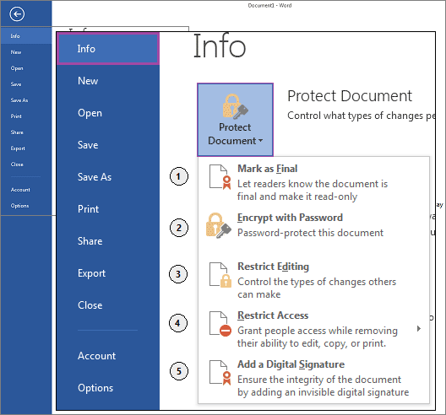Click the Restrict Editing page lock icon
Viewport: 446px width, 415px height.
220,275
